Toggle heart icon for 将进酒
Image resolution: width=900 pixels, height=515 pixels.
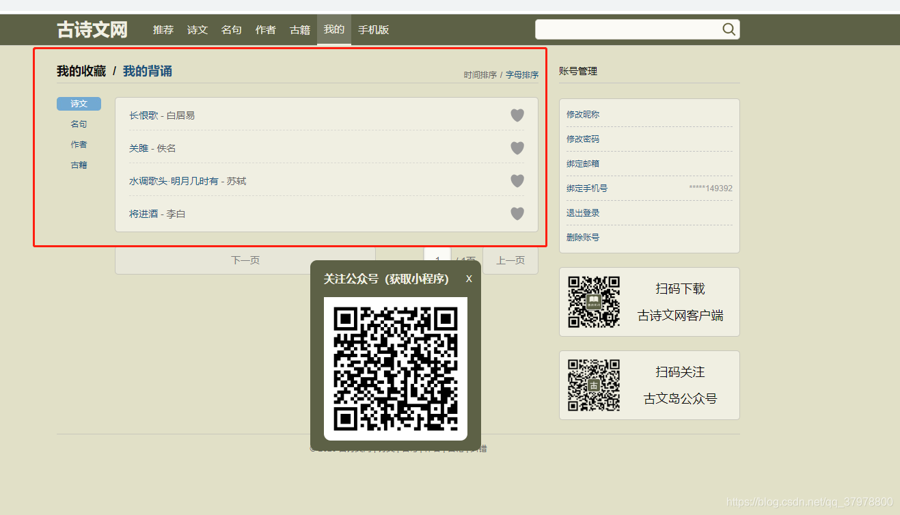pyautogui.click(x=517, y=214)
